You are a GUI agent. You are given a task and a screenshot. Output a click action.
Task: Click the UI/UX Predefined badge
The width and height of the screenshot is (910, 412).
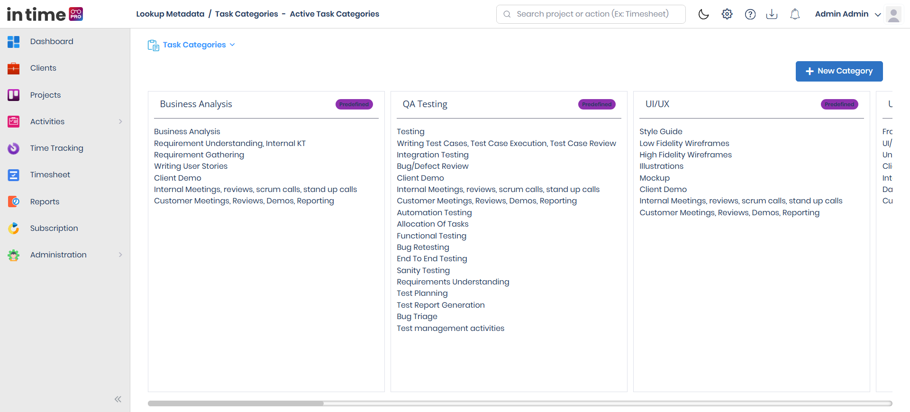(x=839, y=104)
